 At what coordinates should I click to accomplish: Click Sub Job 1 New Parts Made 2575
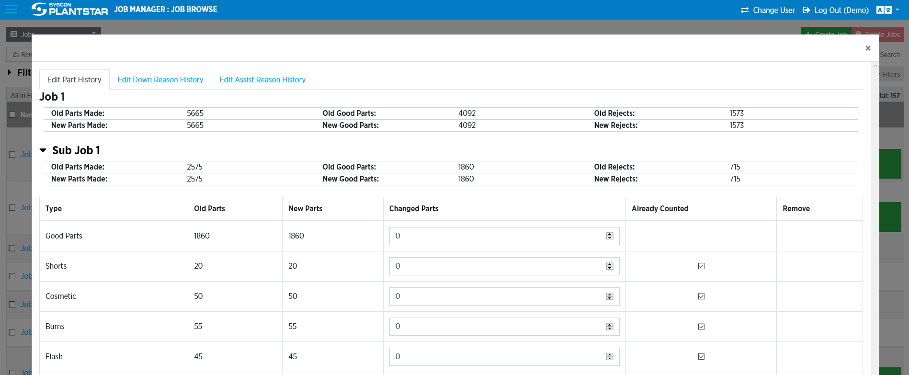tap(194, 179)
